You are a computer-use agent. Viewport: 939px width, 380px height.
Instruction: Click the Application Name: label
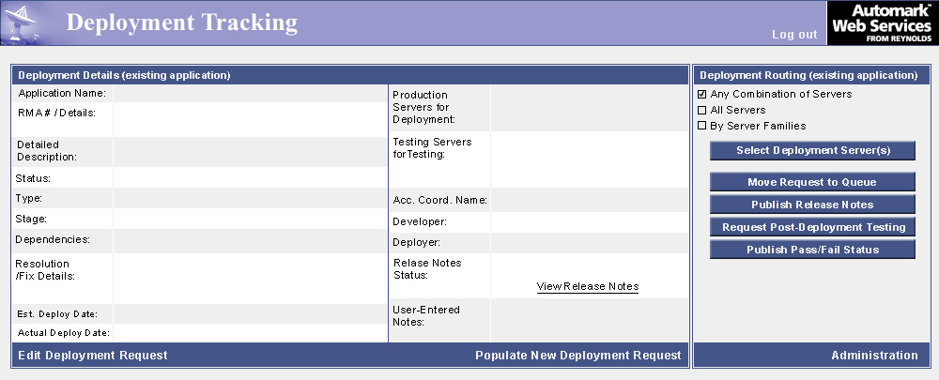pyautogui.click(x=62, y=93)
